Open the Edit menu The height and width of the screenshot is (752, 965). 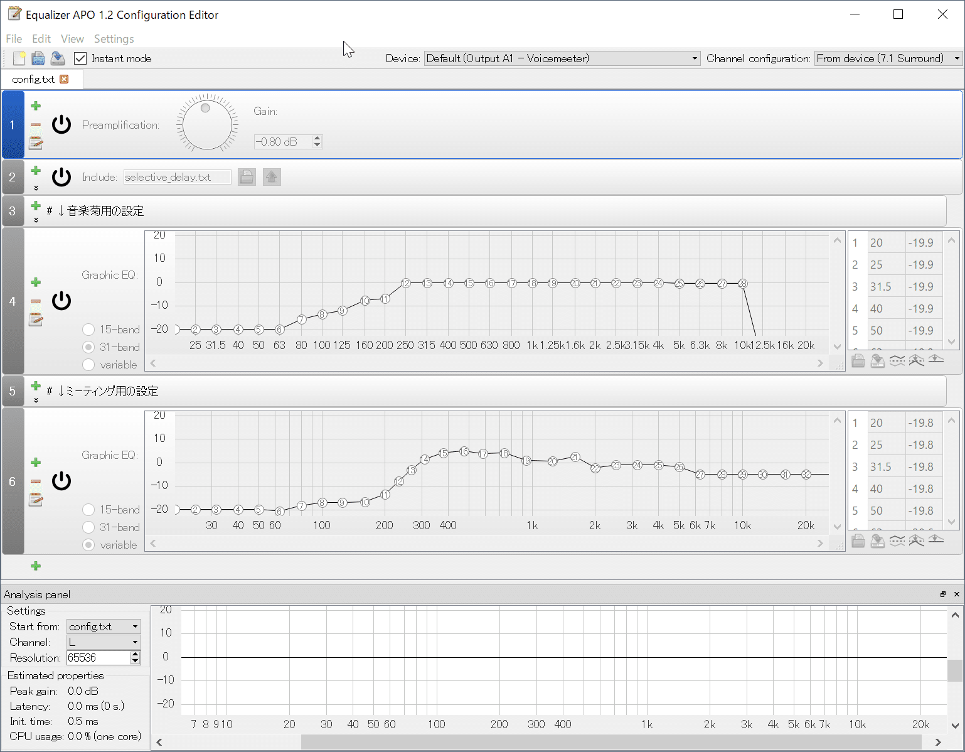click(41, 39)
